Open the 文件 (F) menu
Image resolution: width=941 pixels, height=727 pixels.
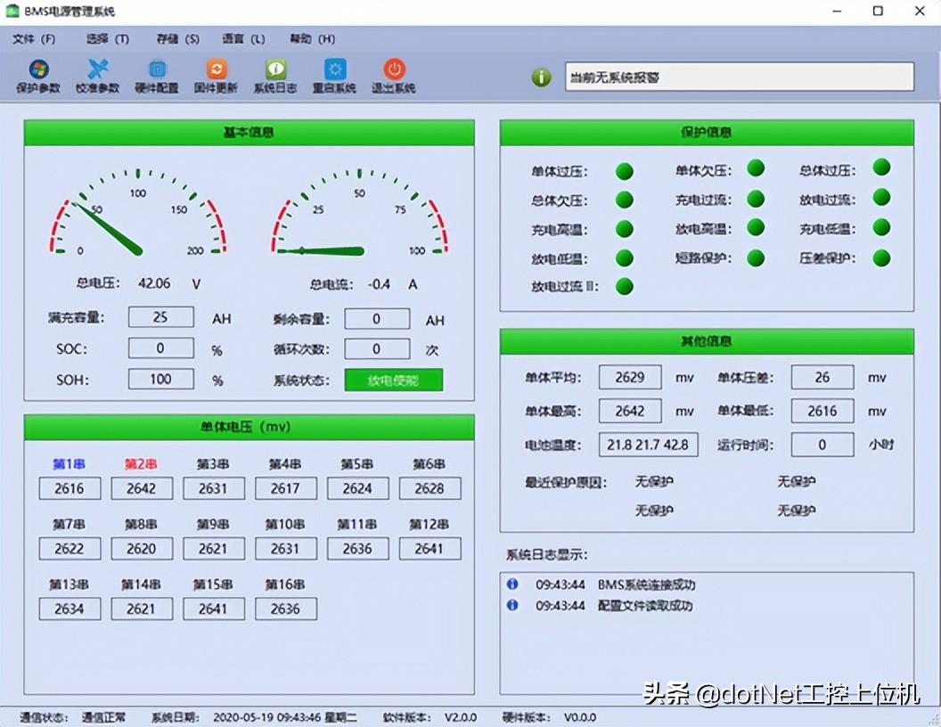pyautogui.click(x=34, y=39)
